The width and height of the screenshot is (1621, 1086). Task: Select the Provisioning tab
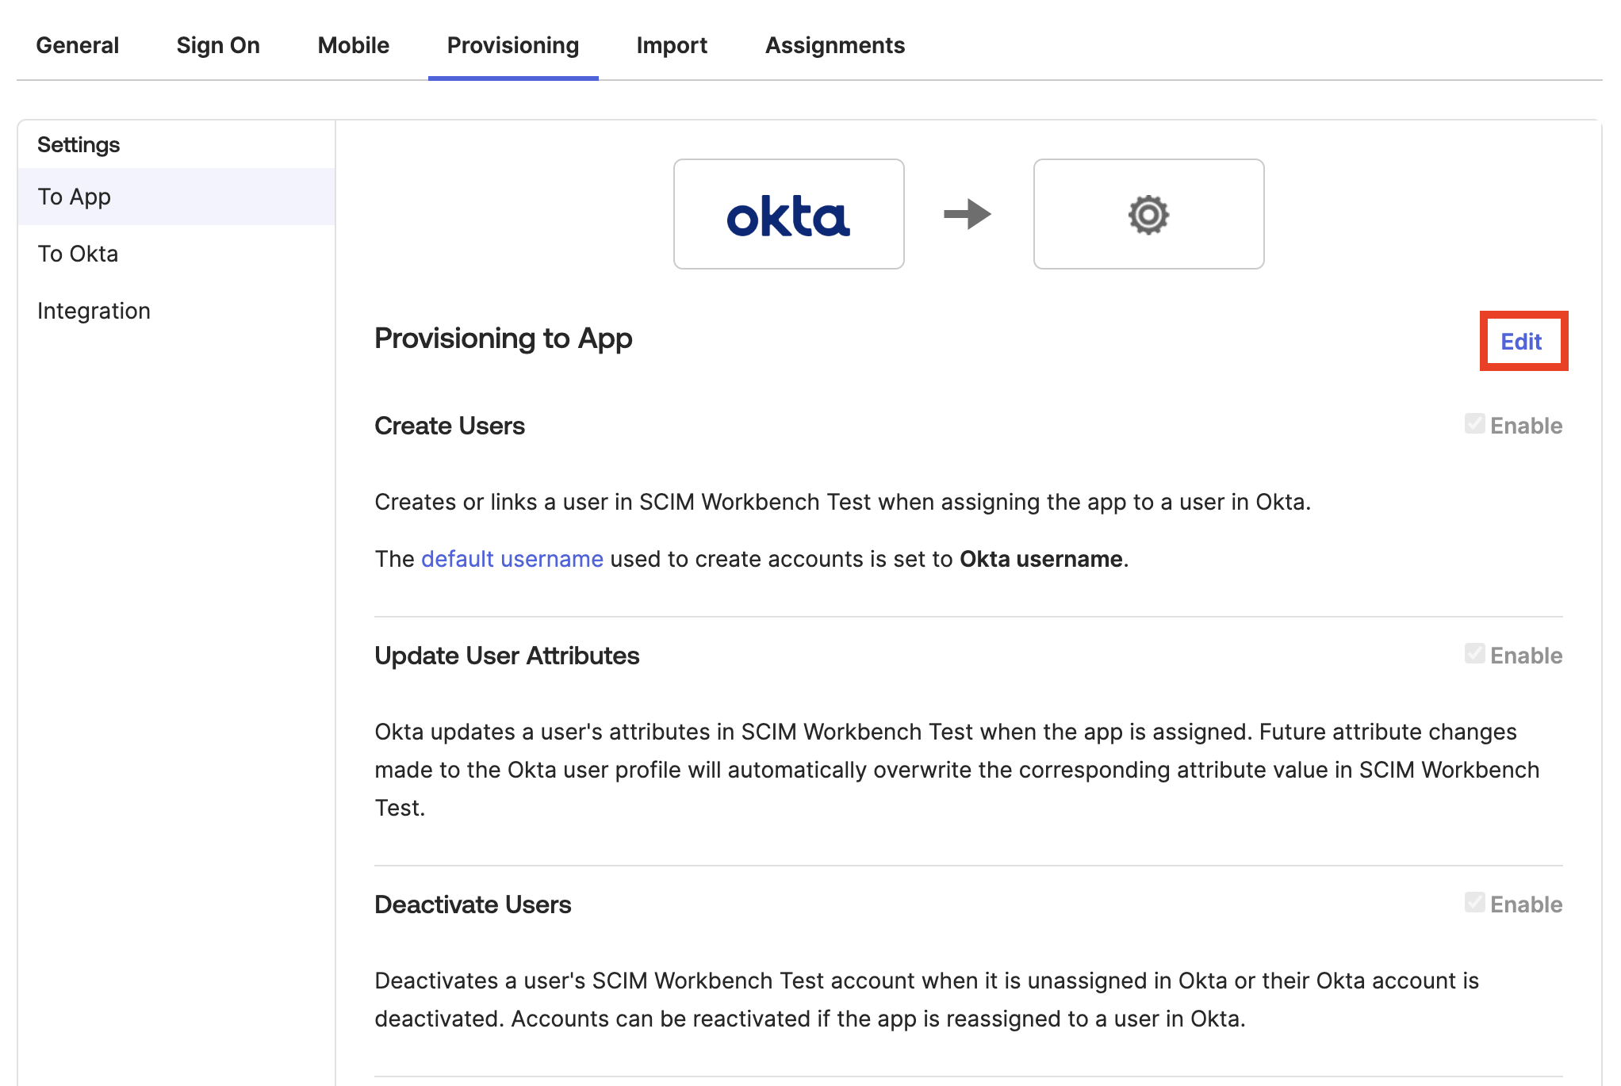tap(513, 45)
